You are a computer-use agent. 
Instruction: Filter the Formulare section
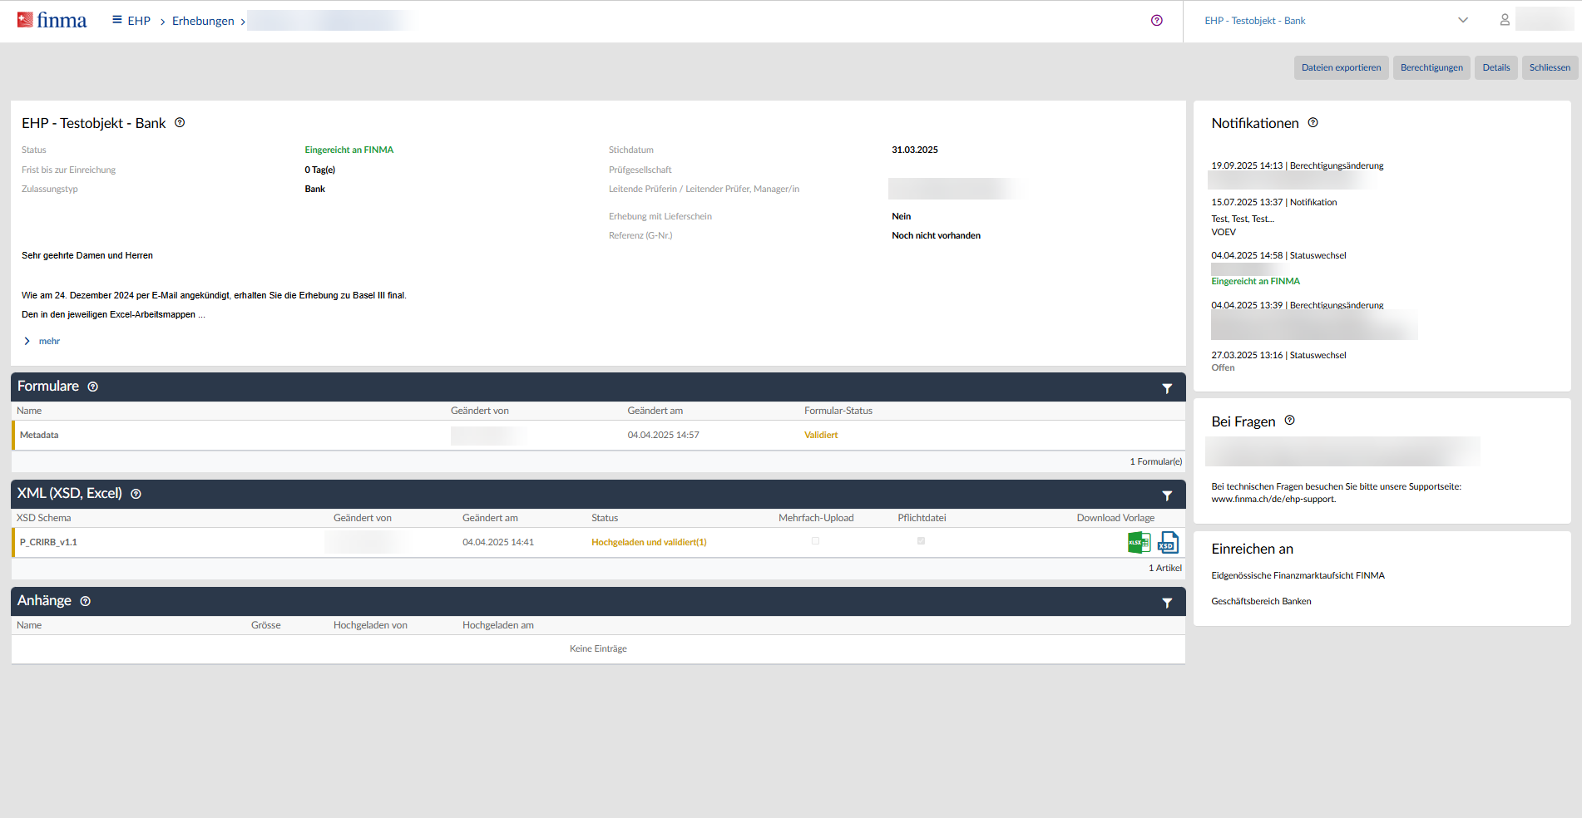click(x=1167, y=388)
